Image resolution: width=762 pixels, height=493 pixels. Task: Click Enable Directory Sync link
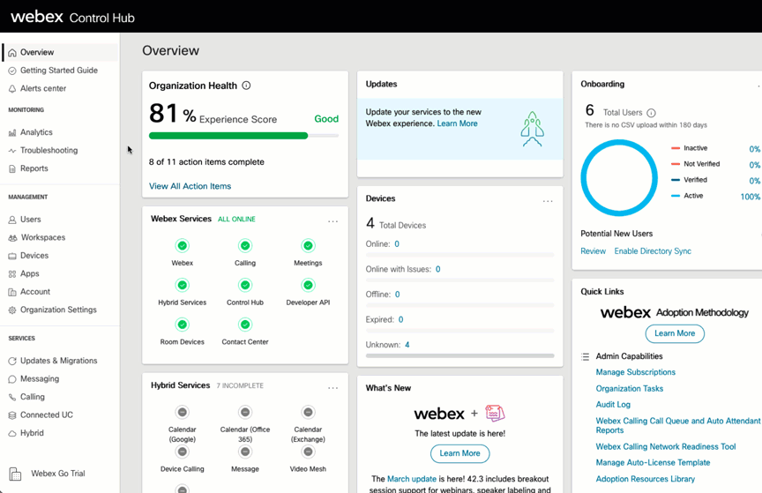click(653, 251)
